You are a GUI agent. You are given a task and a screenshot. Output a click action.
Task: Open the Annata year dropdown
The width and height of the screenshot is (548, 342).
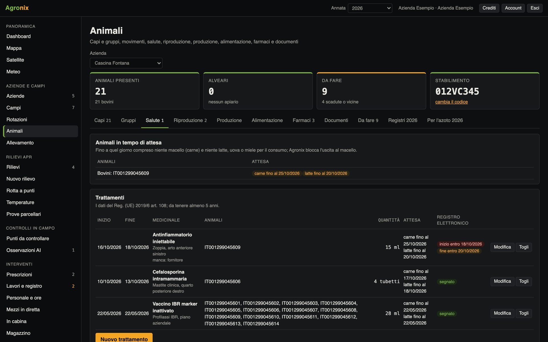pos(370,8)
